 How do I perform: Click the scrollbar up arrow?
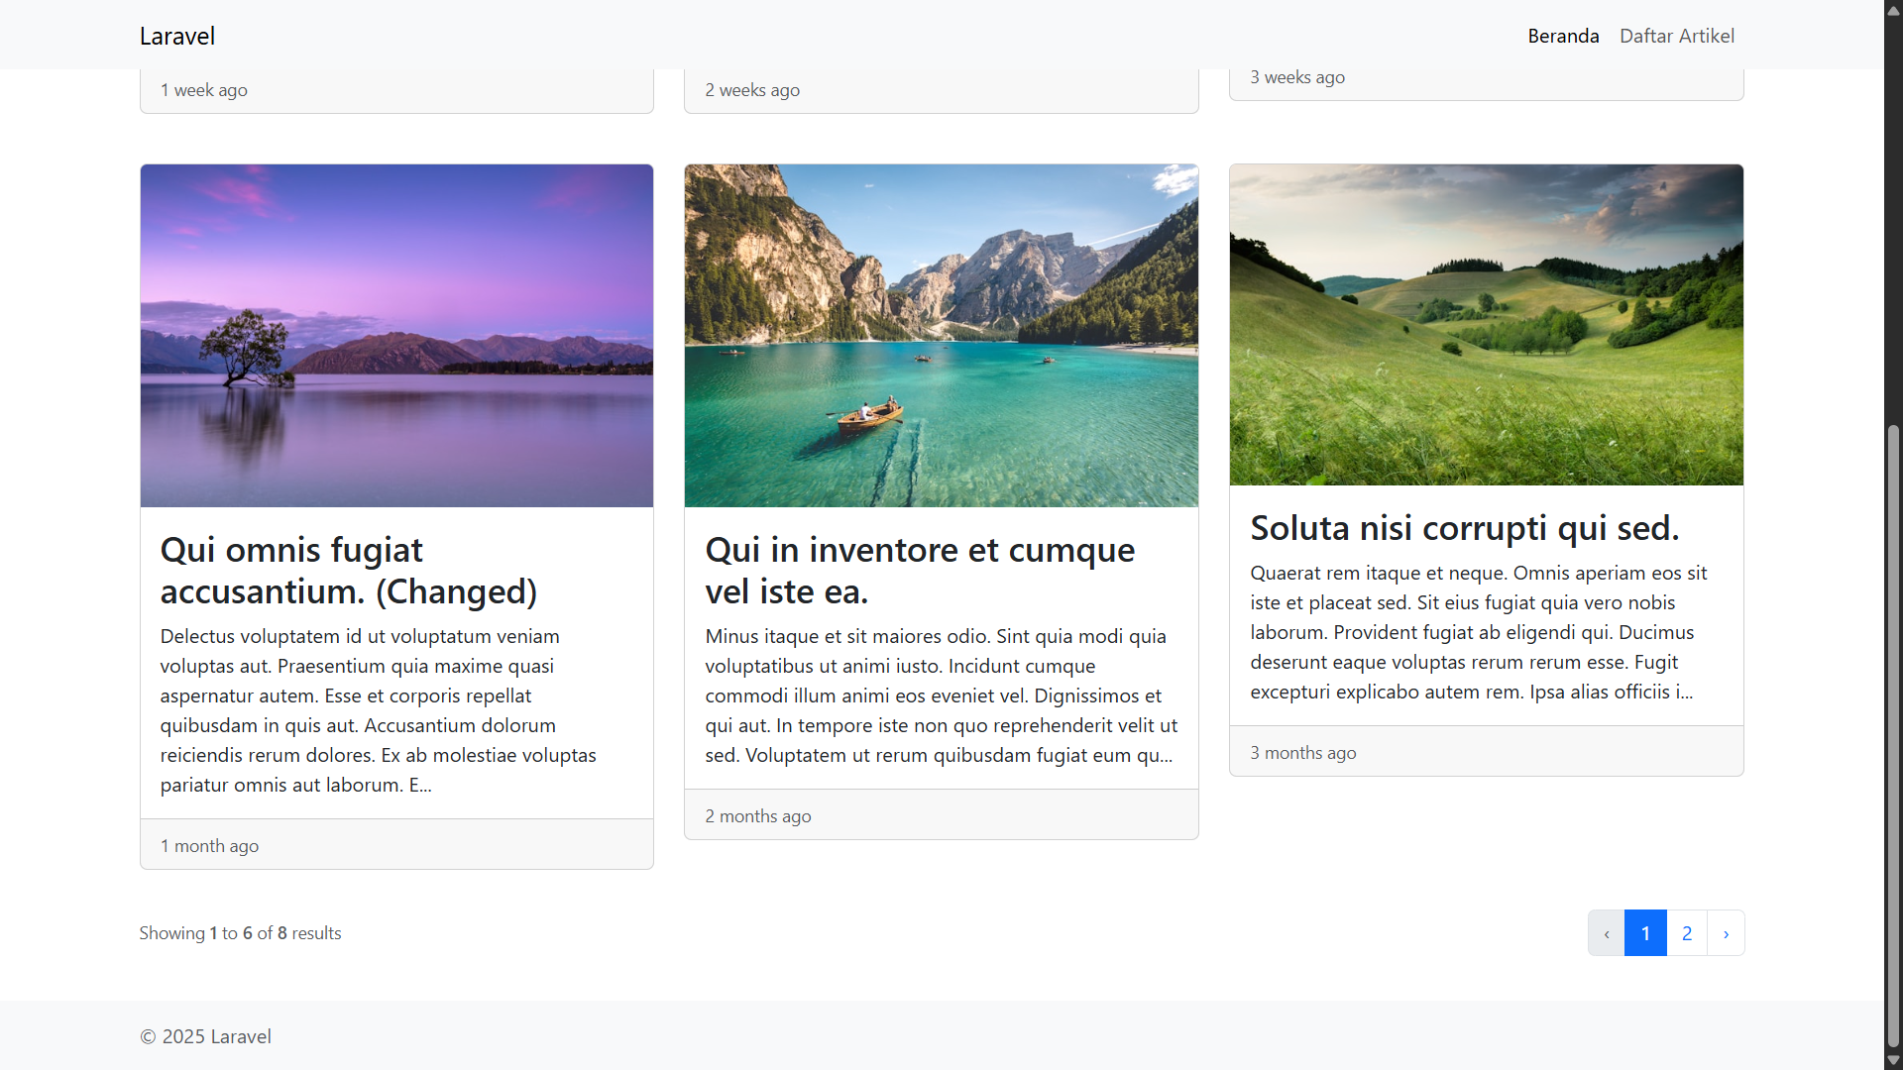pos(1893,10)
